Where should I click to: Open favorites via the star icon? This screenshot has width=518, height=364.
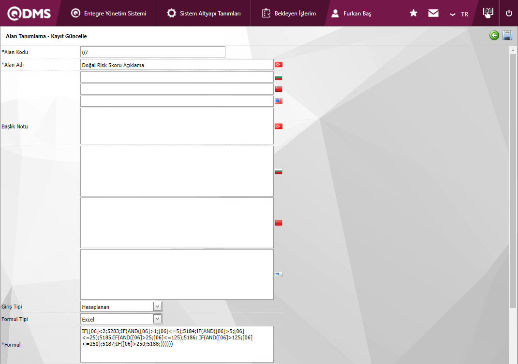[x=414, y=14]
